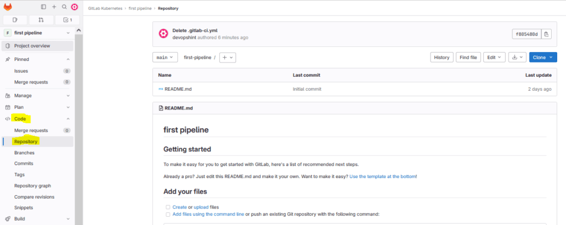566x225 pixels.
Task: Open Merge requests under Code
Action: point(38,130)
